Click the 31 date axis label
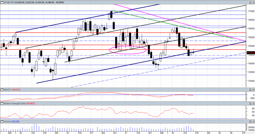255x134 pixels. coord(115,133)
